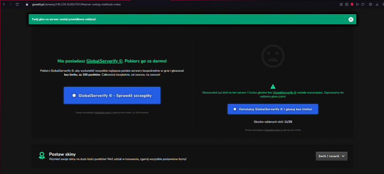Image resolution: width=384 pixels, height=174 pixels.
Task: Dismiss the green vote success notification
Action: (x=351, y=19)
